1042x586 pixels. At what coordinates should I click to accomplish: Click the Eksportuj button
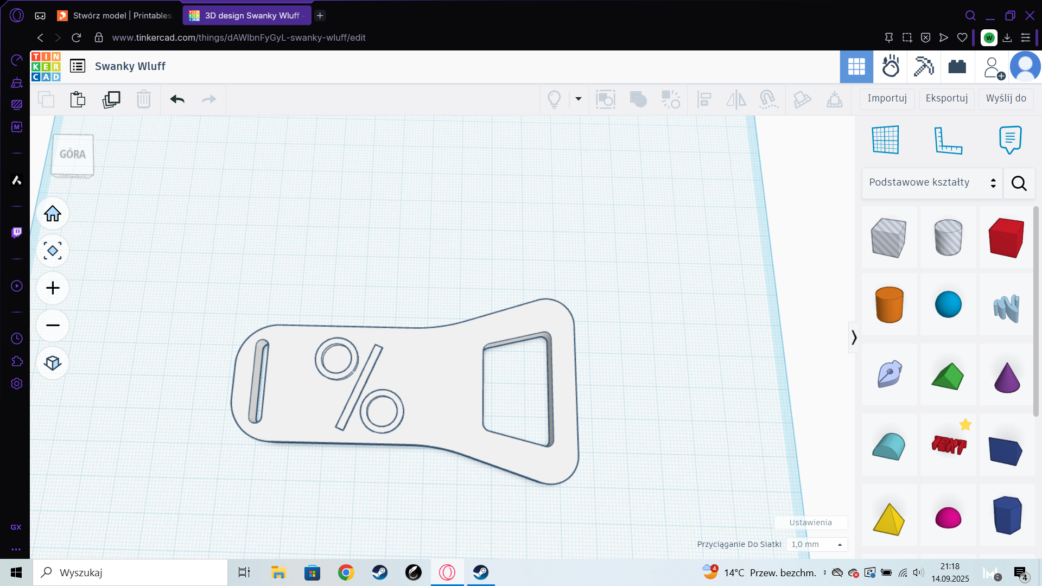click(946, 99)
